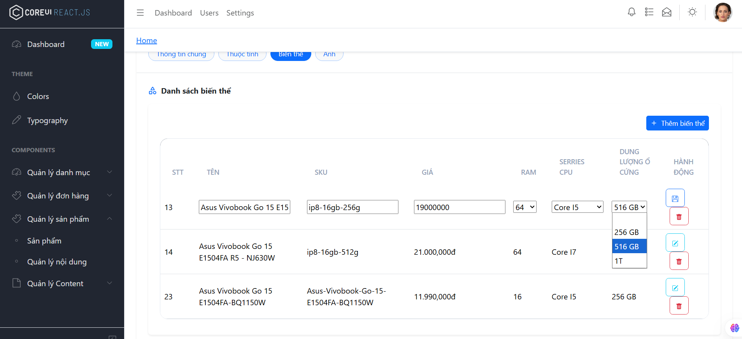The image size is (742, 339).
Task: Edit the variant in row 14
Action: click(675, 243)
